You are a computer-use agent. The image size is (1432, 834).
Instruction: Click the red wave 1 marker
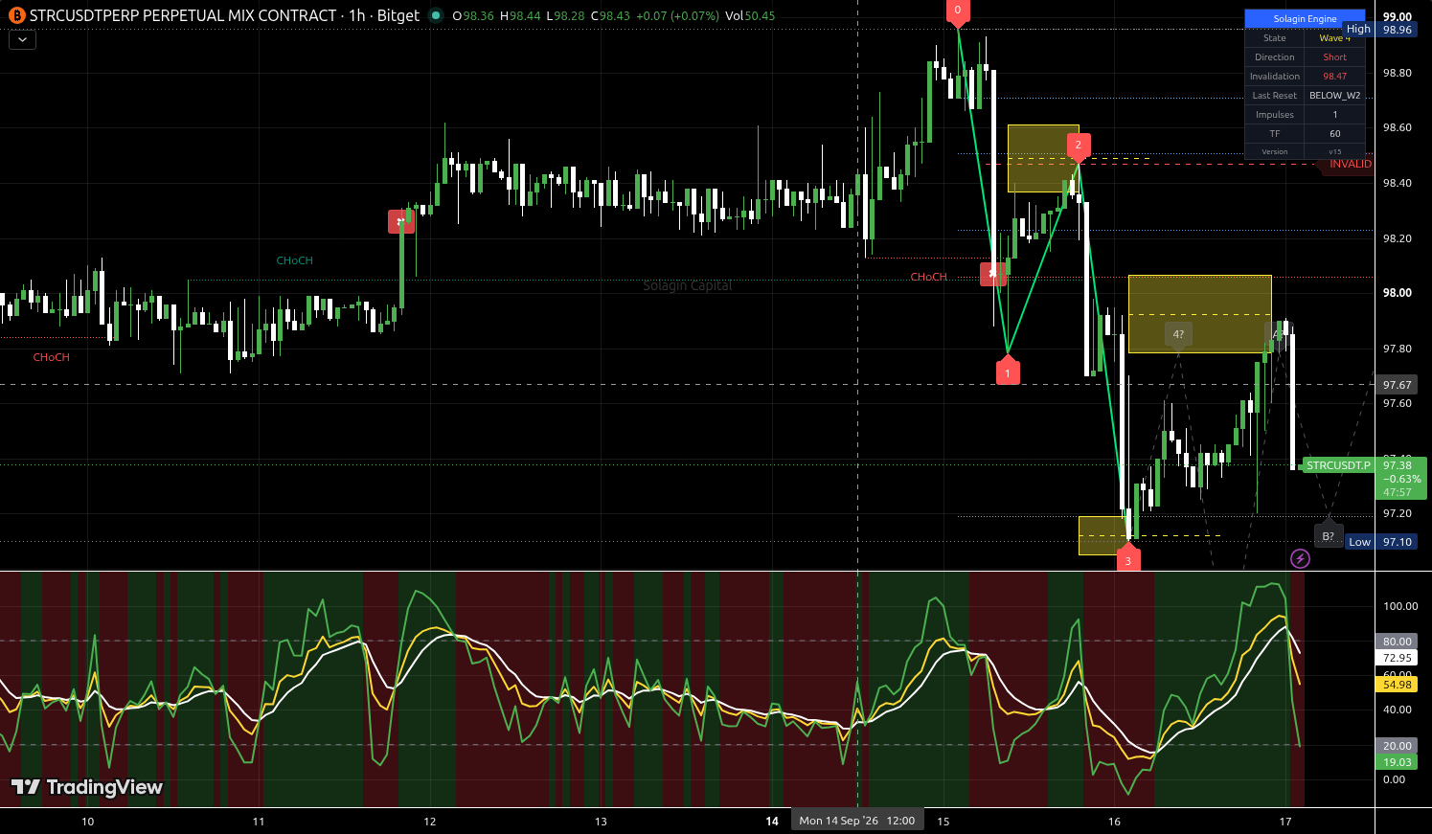1008,372
